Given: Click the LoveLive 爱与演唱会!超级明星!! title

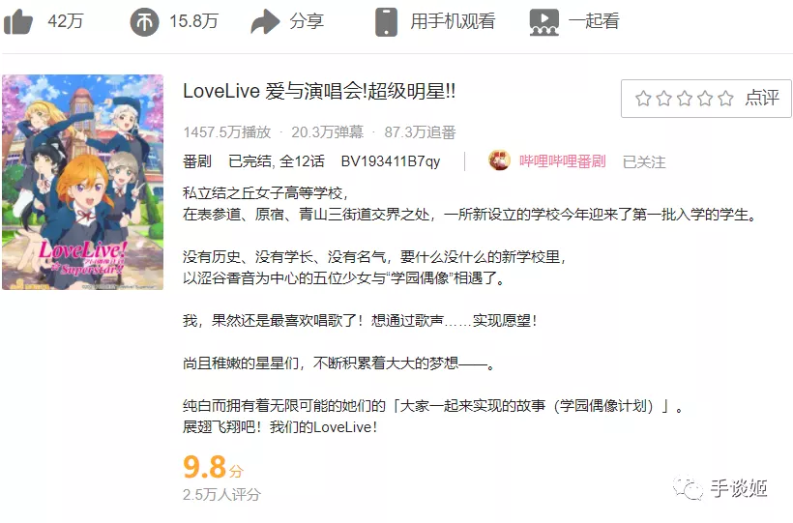Looking at the screenshot, I should [319, 92].
